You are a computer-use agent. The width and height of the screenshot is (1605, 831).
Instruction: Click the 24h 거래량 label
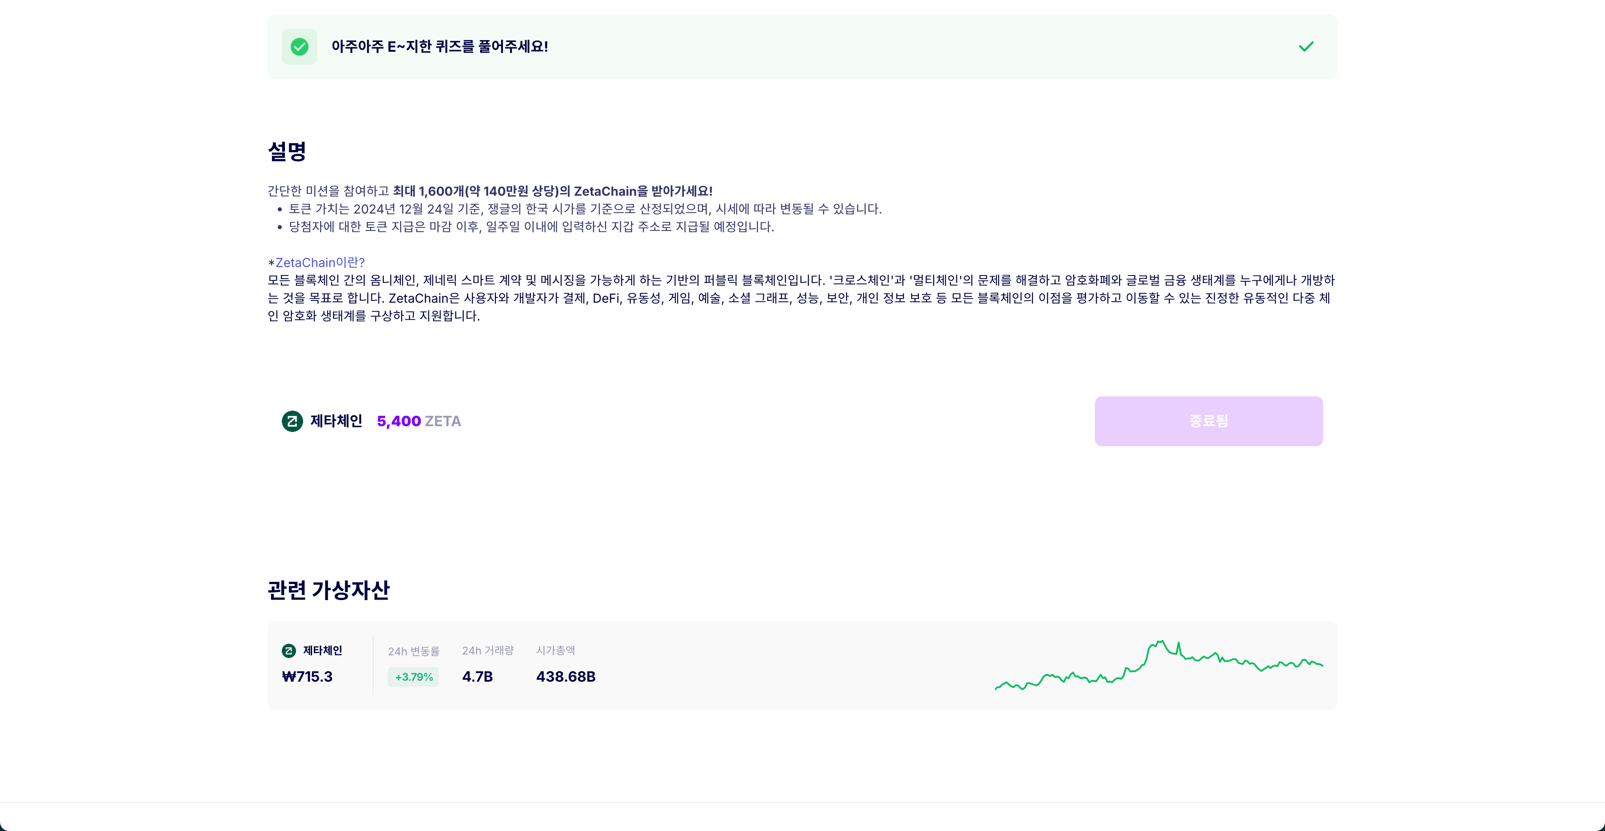[488, 650]
